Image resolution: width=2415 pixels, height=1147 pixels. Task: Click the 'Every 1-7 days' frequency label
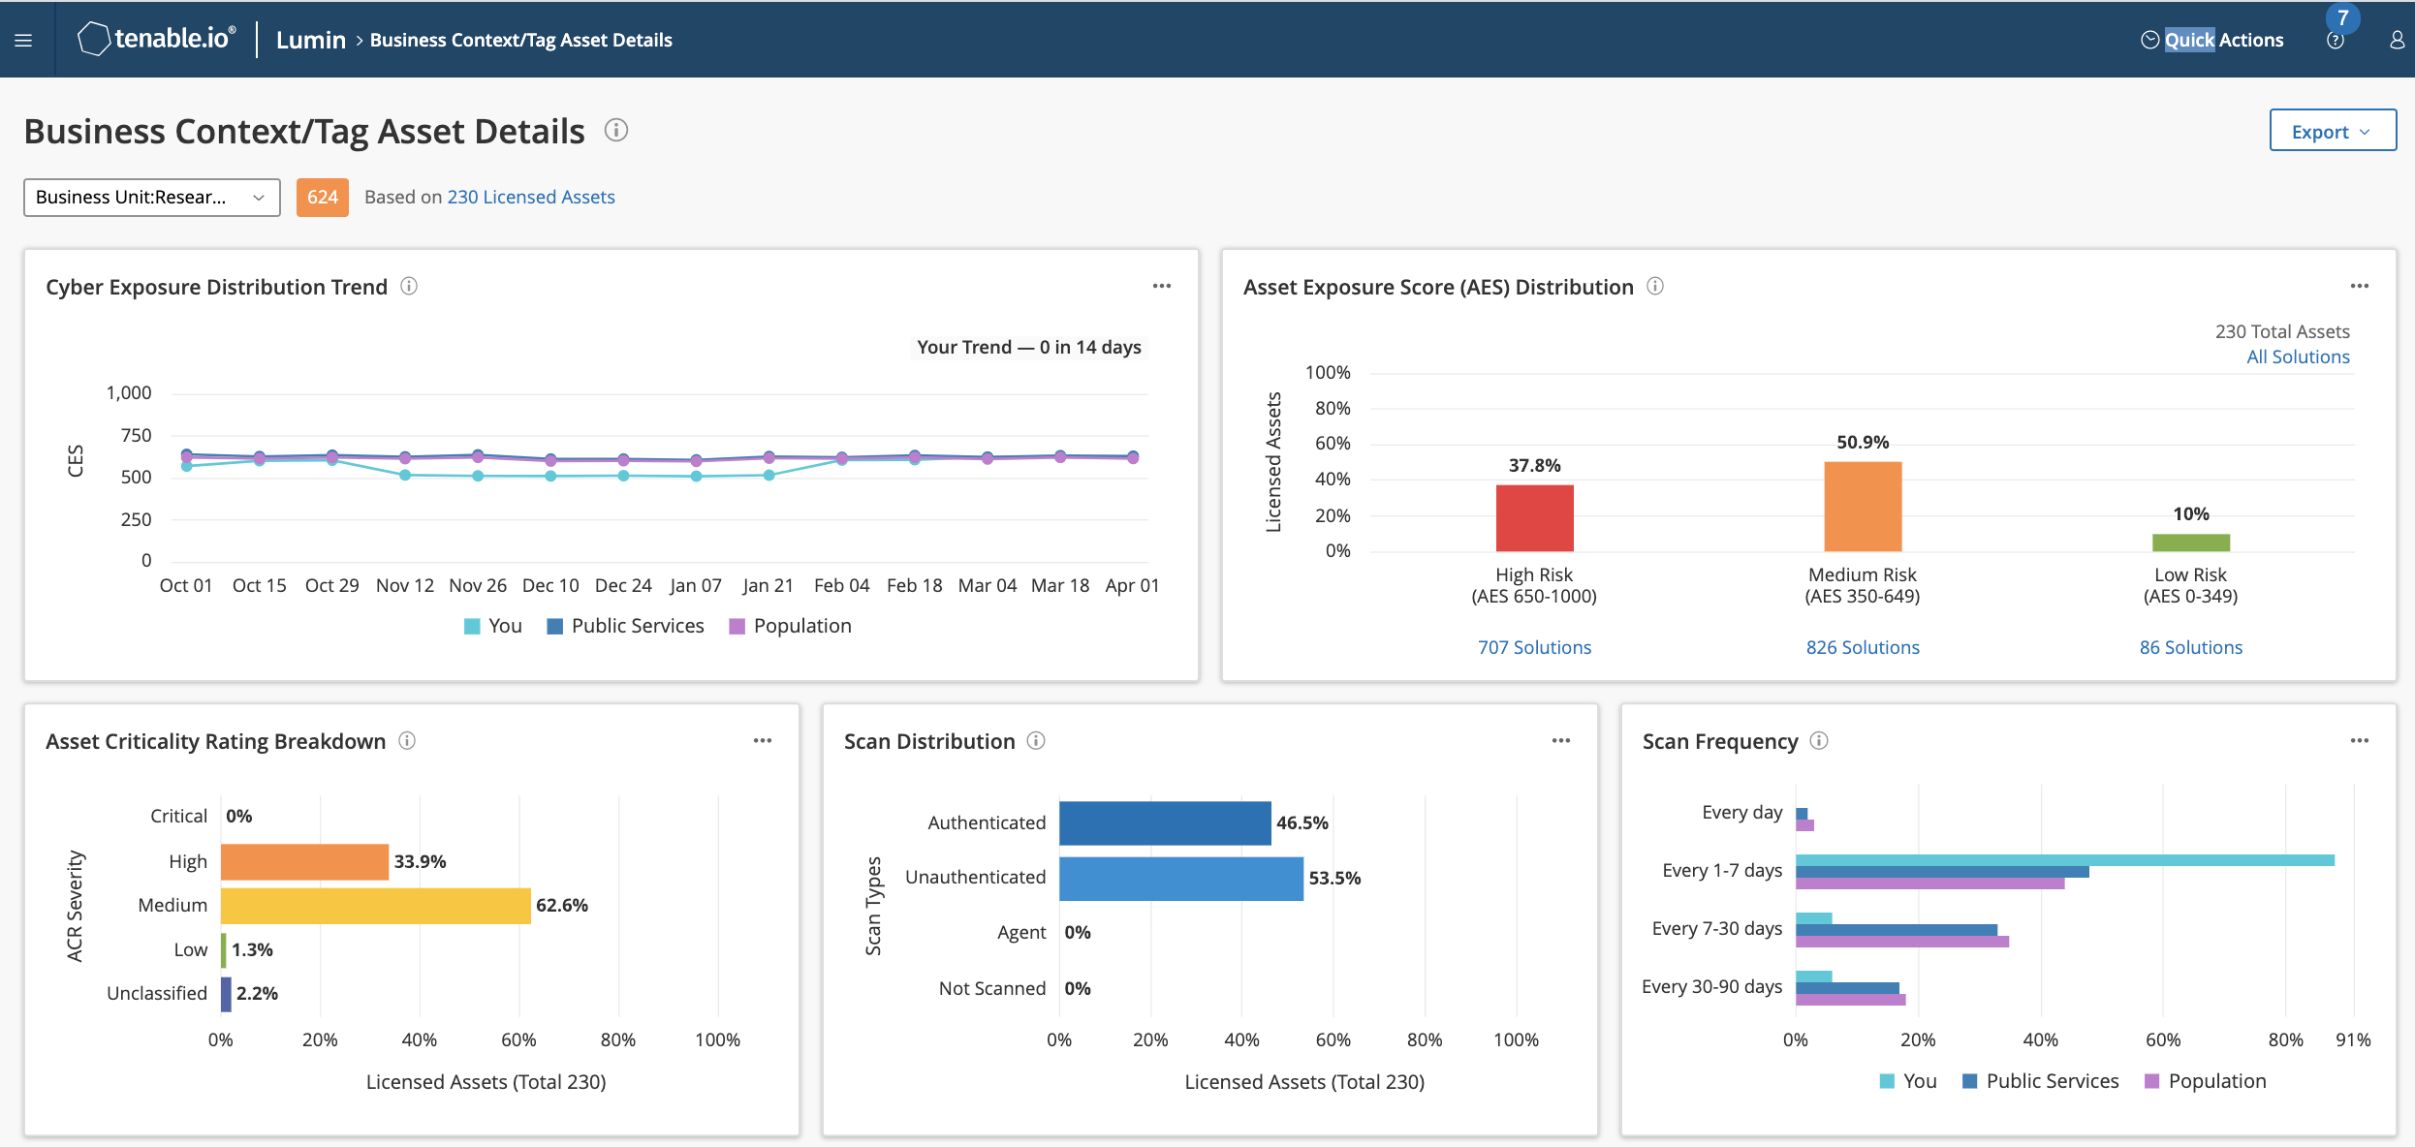(1722, 870)
